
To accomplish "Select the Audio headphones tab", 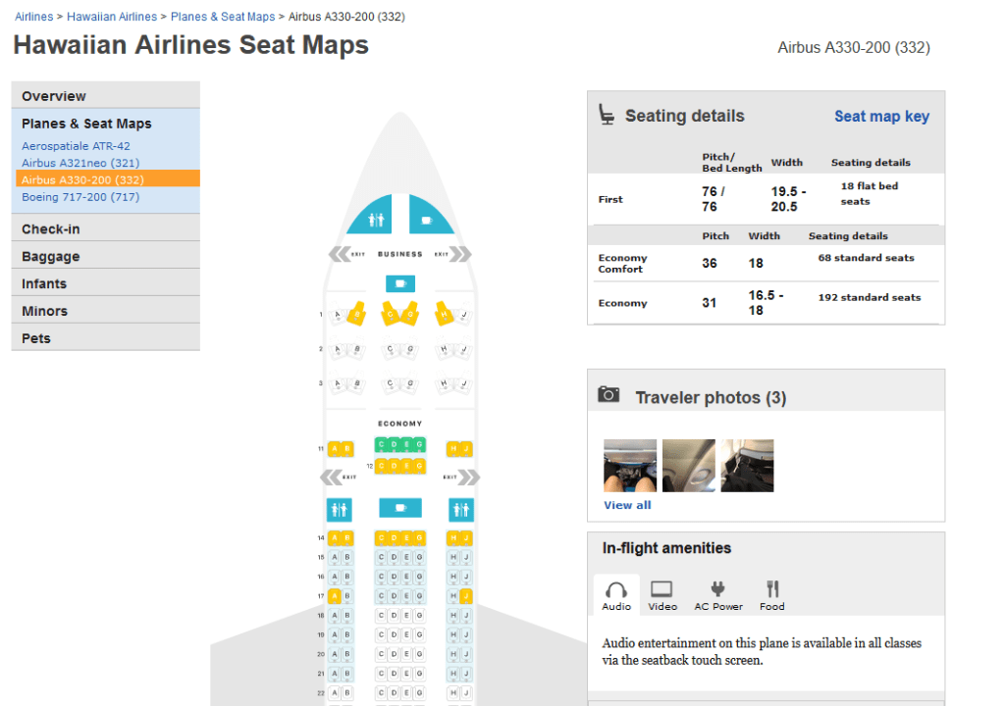I will pyautogui.click(x=616, y=595).
